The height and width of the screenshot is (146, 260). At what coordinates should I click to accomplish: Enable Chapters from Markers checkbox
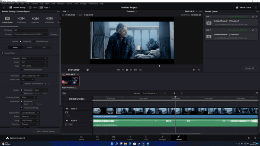tap(22, 84)
